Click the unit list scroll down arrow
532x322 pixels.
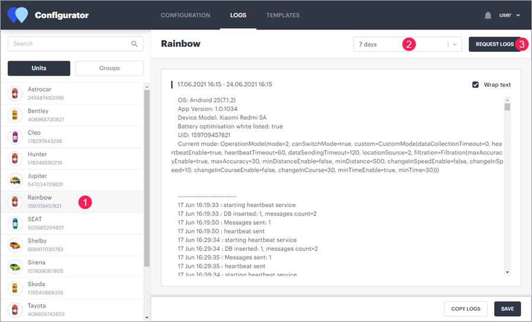click(x=147, y=318)
